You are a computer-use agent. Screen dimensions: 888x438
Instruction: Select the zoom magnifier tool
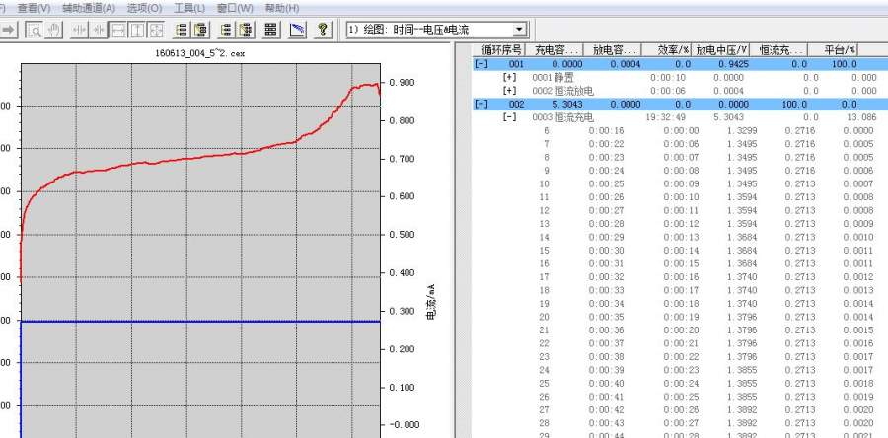coord(35,30)
